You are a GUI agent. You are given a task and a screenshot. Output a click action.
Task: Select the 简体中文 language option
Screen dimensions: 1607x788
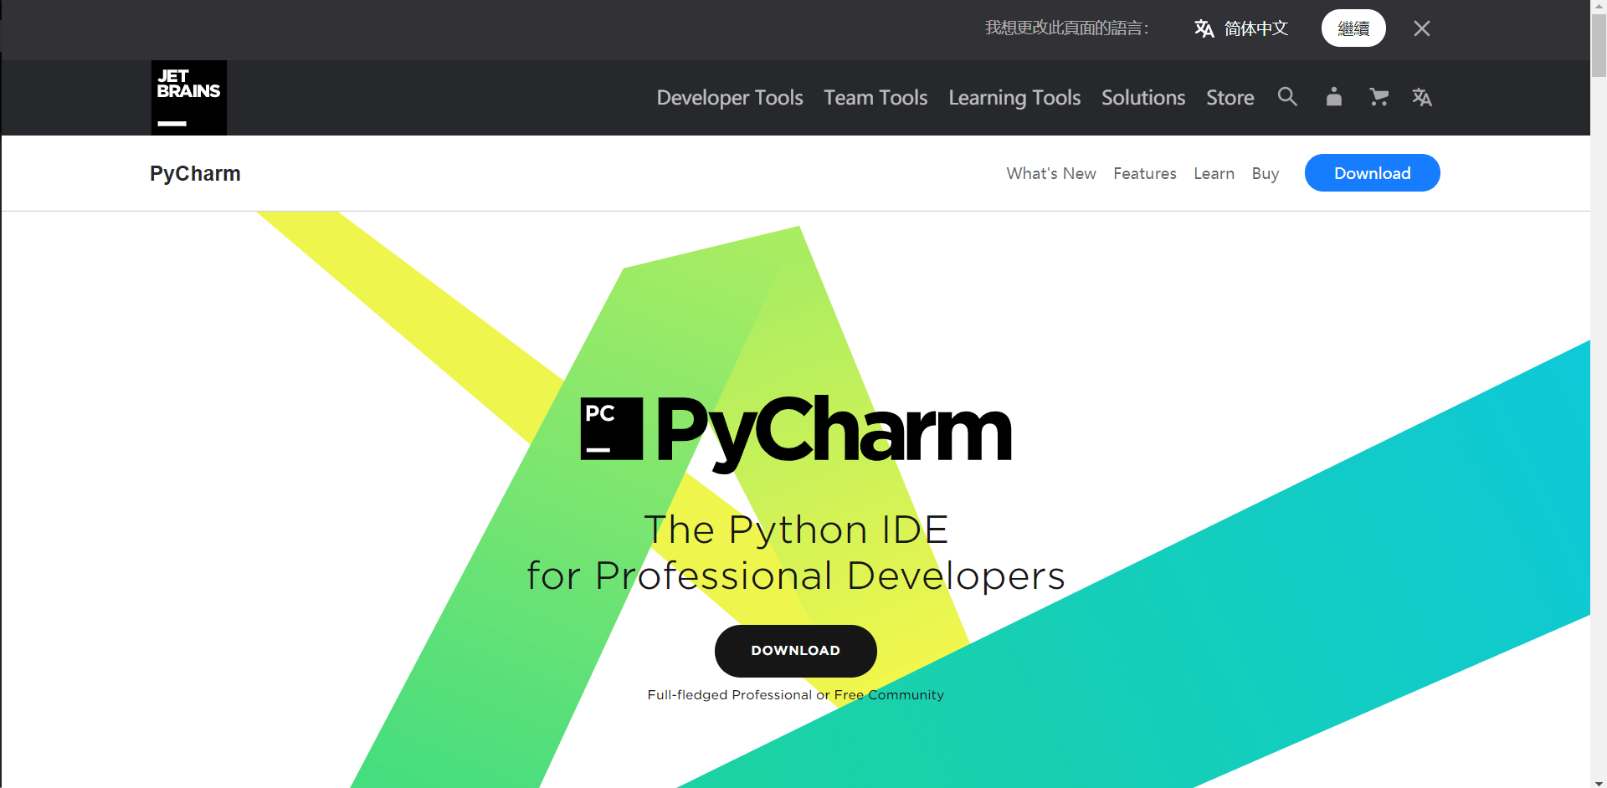point(1255,28)
